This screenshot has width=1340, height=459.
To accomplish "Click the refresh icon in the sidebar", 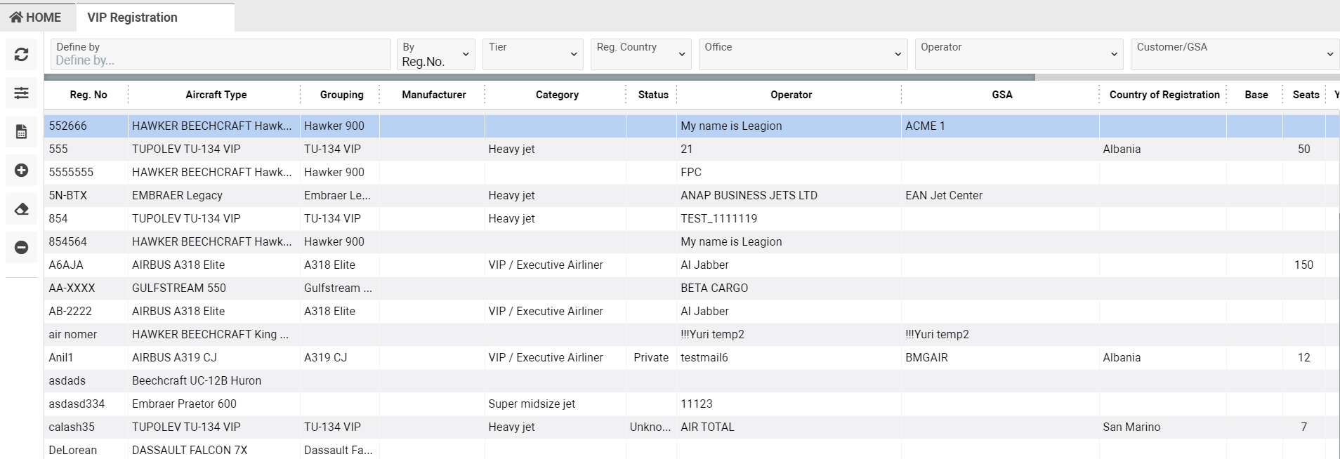I will (x=21, y=55).
